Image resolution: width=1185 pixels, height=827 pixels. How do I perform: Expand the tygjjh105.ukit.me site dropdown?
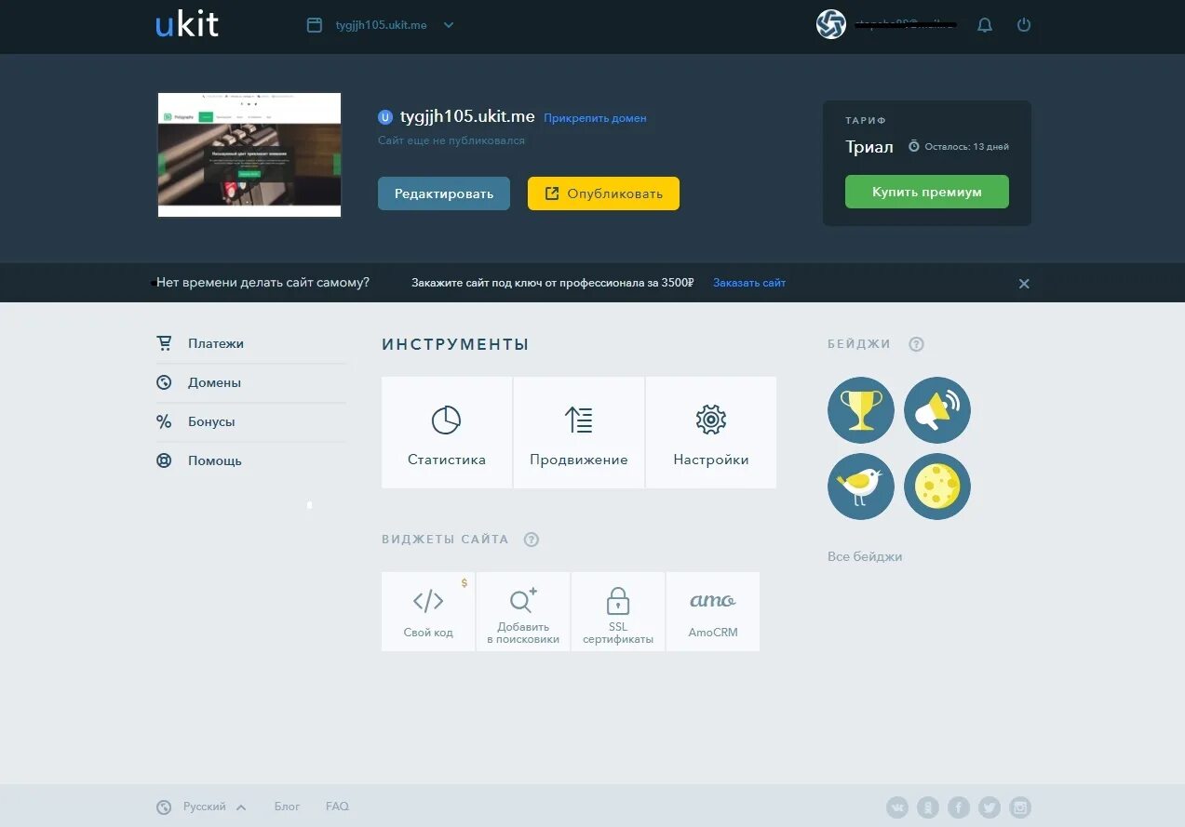coord(449,25)
